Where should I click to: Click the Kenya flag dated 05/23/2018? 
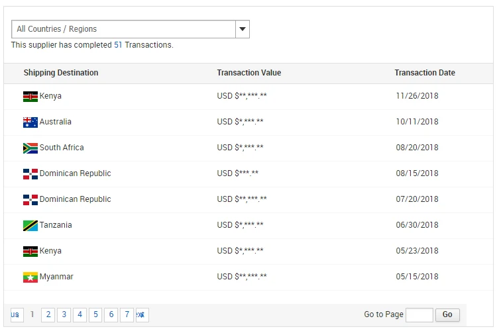click(30, 252)
